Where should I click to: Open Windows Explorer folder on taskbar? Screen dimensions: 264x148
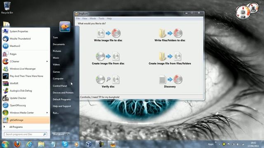[41, 144]
